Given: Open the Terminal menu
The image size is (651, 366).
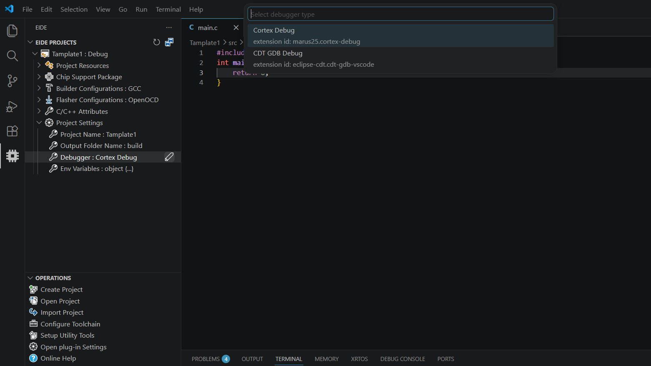Looking at the screenshot, I should click(168, 9).
